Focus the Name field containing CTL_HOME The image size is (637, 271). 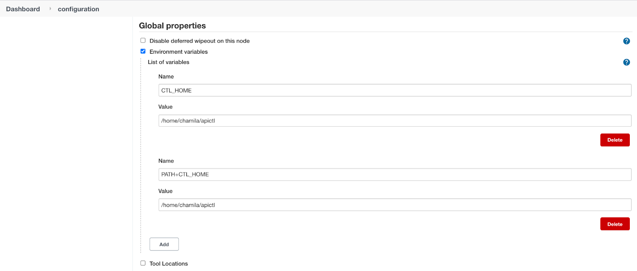pyautogui.click(x=395, y=91)
